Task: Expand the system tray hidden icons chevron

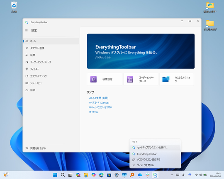Action: (172, 175)
